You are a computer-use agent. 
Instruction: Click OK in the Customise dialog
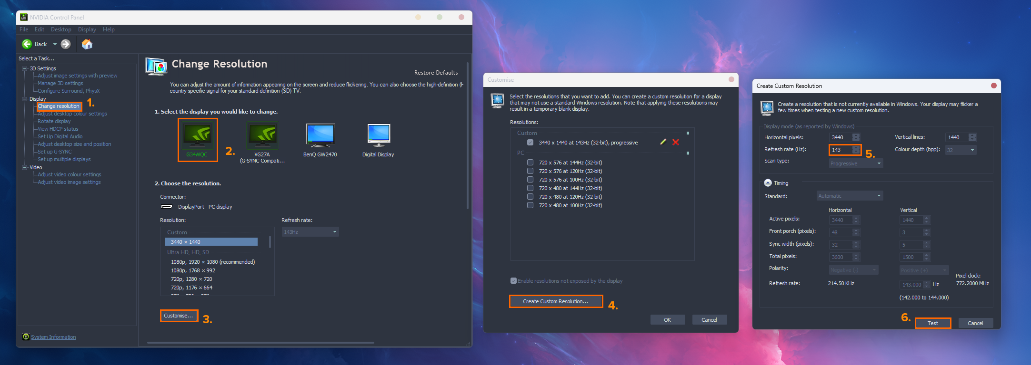pos(668,320)
